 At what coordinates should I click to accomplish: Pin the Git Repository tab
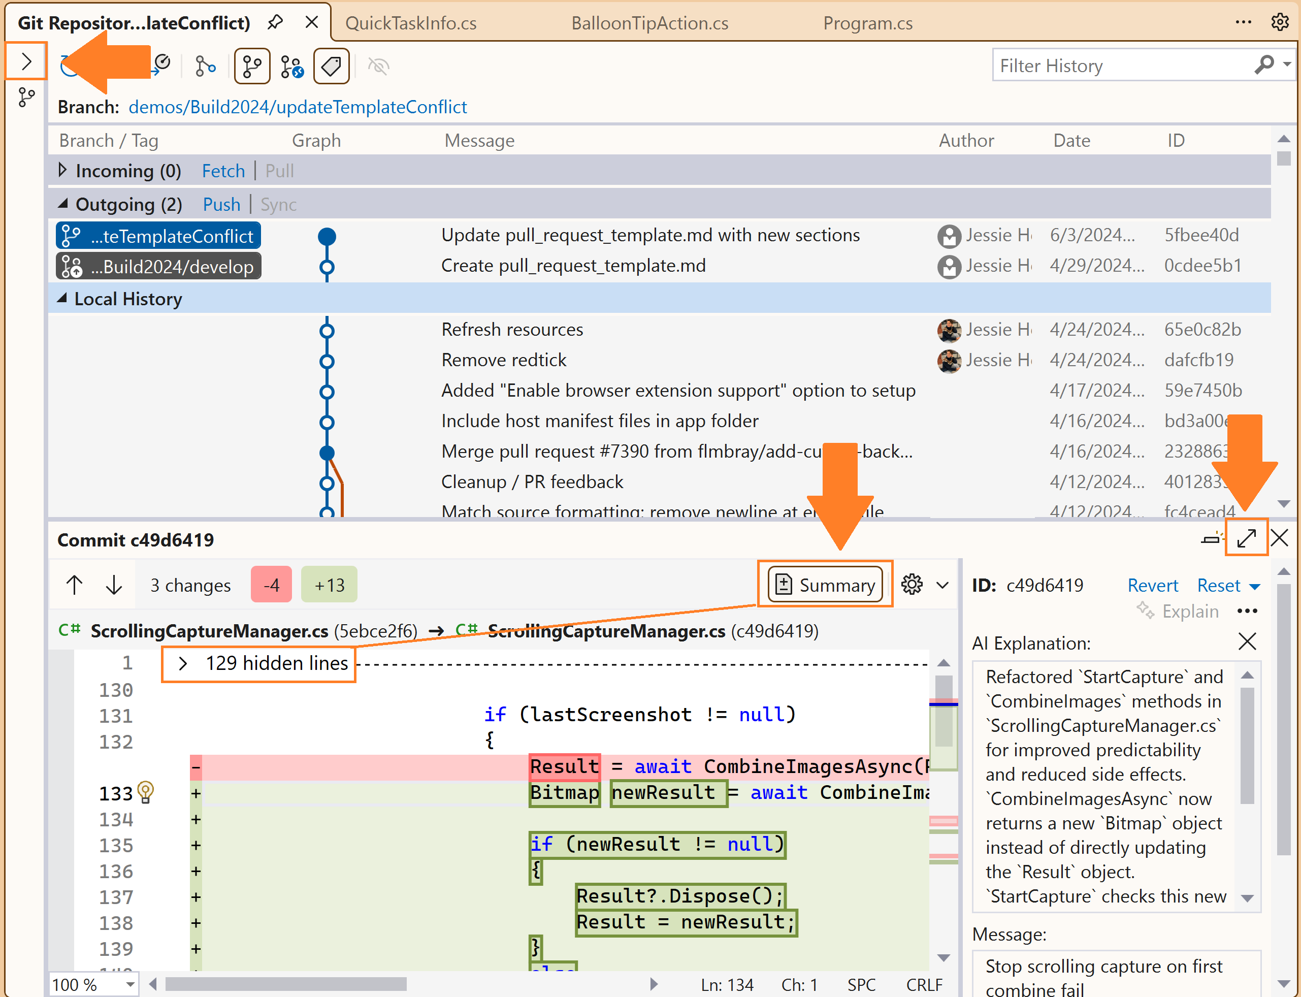[275, 22]
